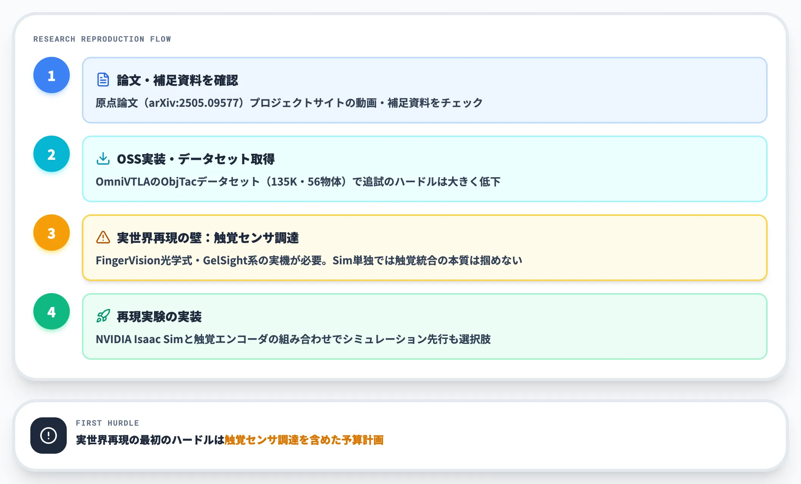Click the download icon beside OSS実装・データセット取得

(x=103, y=159)
